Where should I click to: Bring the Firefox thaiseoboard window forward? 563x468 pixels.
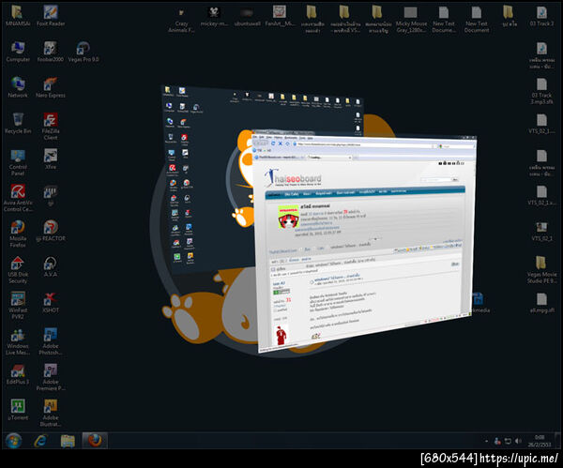coord(364,240)
